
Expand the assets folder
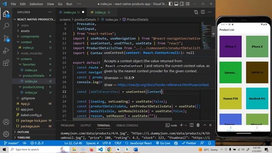click(x=34, y=31)
